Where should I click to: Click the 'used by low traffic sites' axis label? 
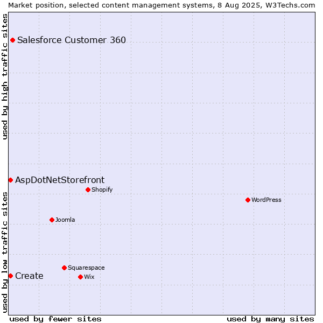[x=5, y=253]
